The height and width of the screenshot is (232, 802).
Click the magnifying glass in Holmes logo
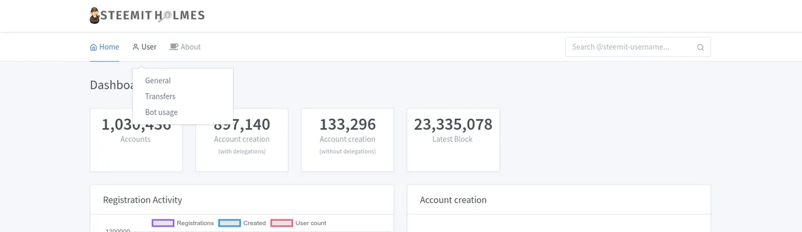click(165, 16)
